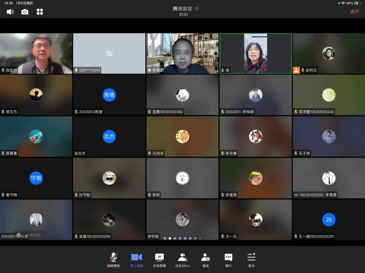Viewport: 365px width, 273px height.
Task: Change to grid layout view icon
Action: (40, 12)
